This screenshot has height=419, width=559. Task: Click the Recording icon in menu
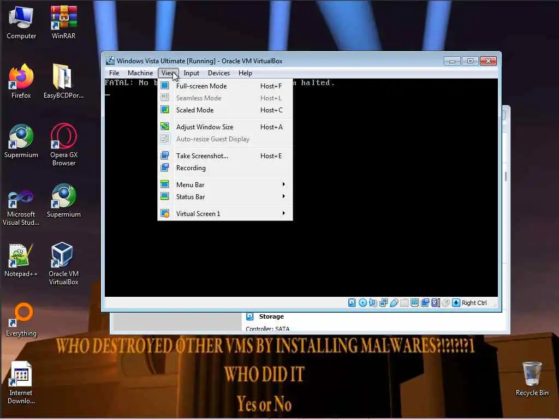[165, 167]
